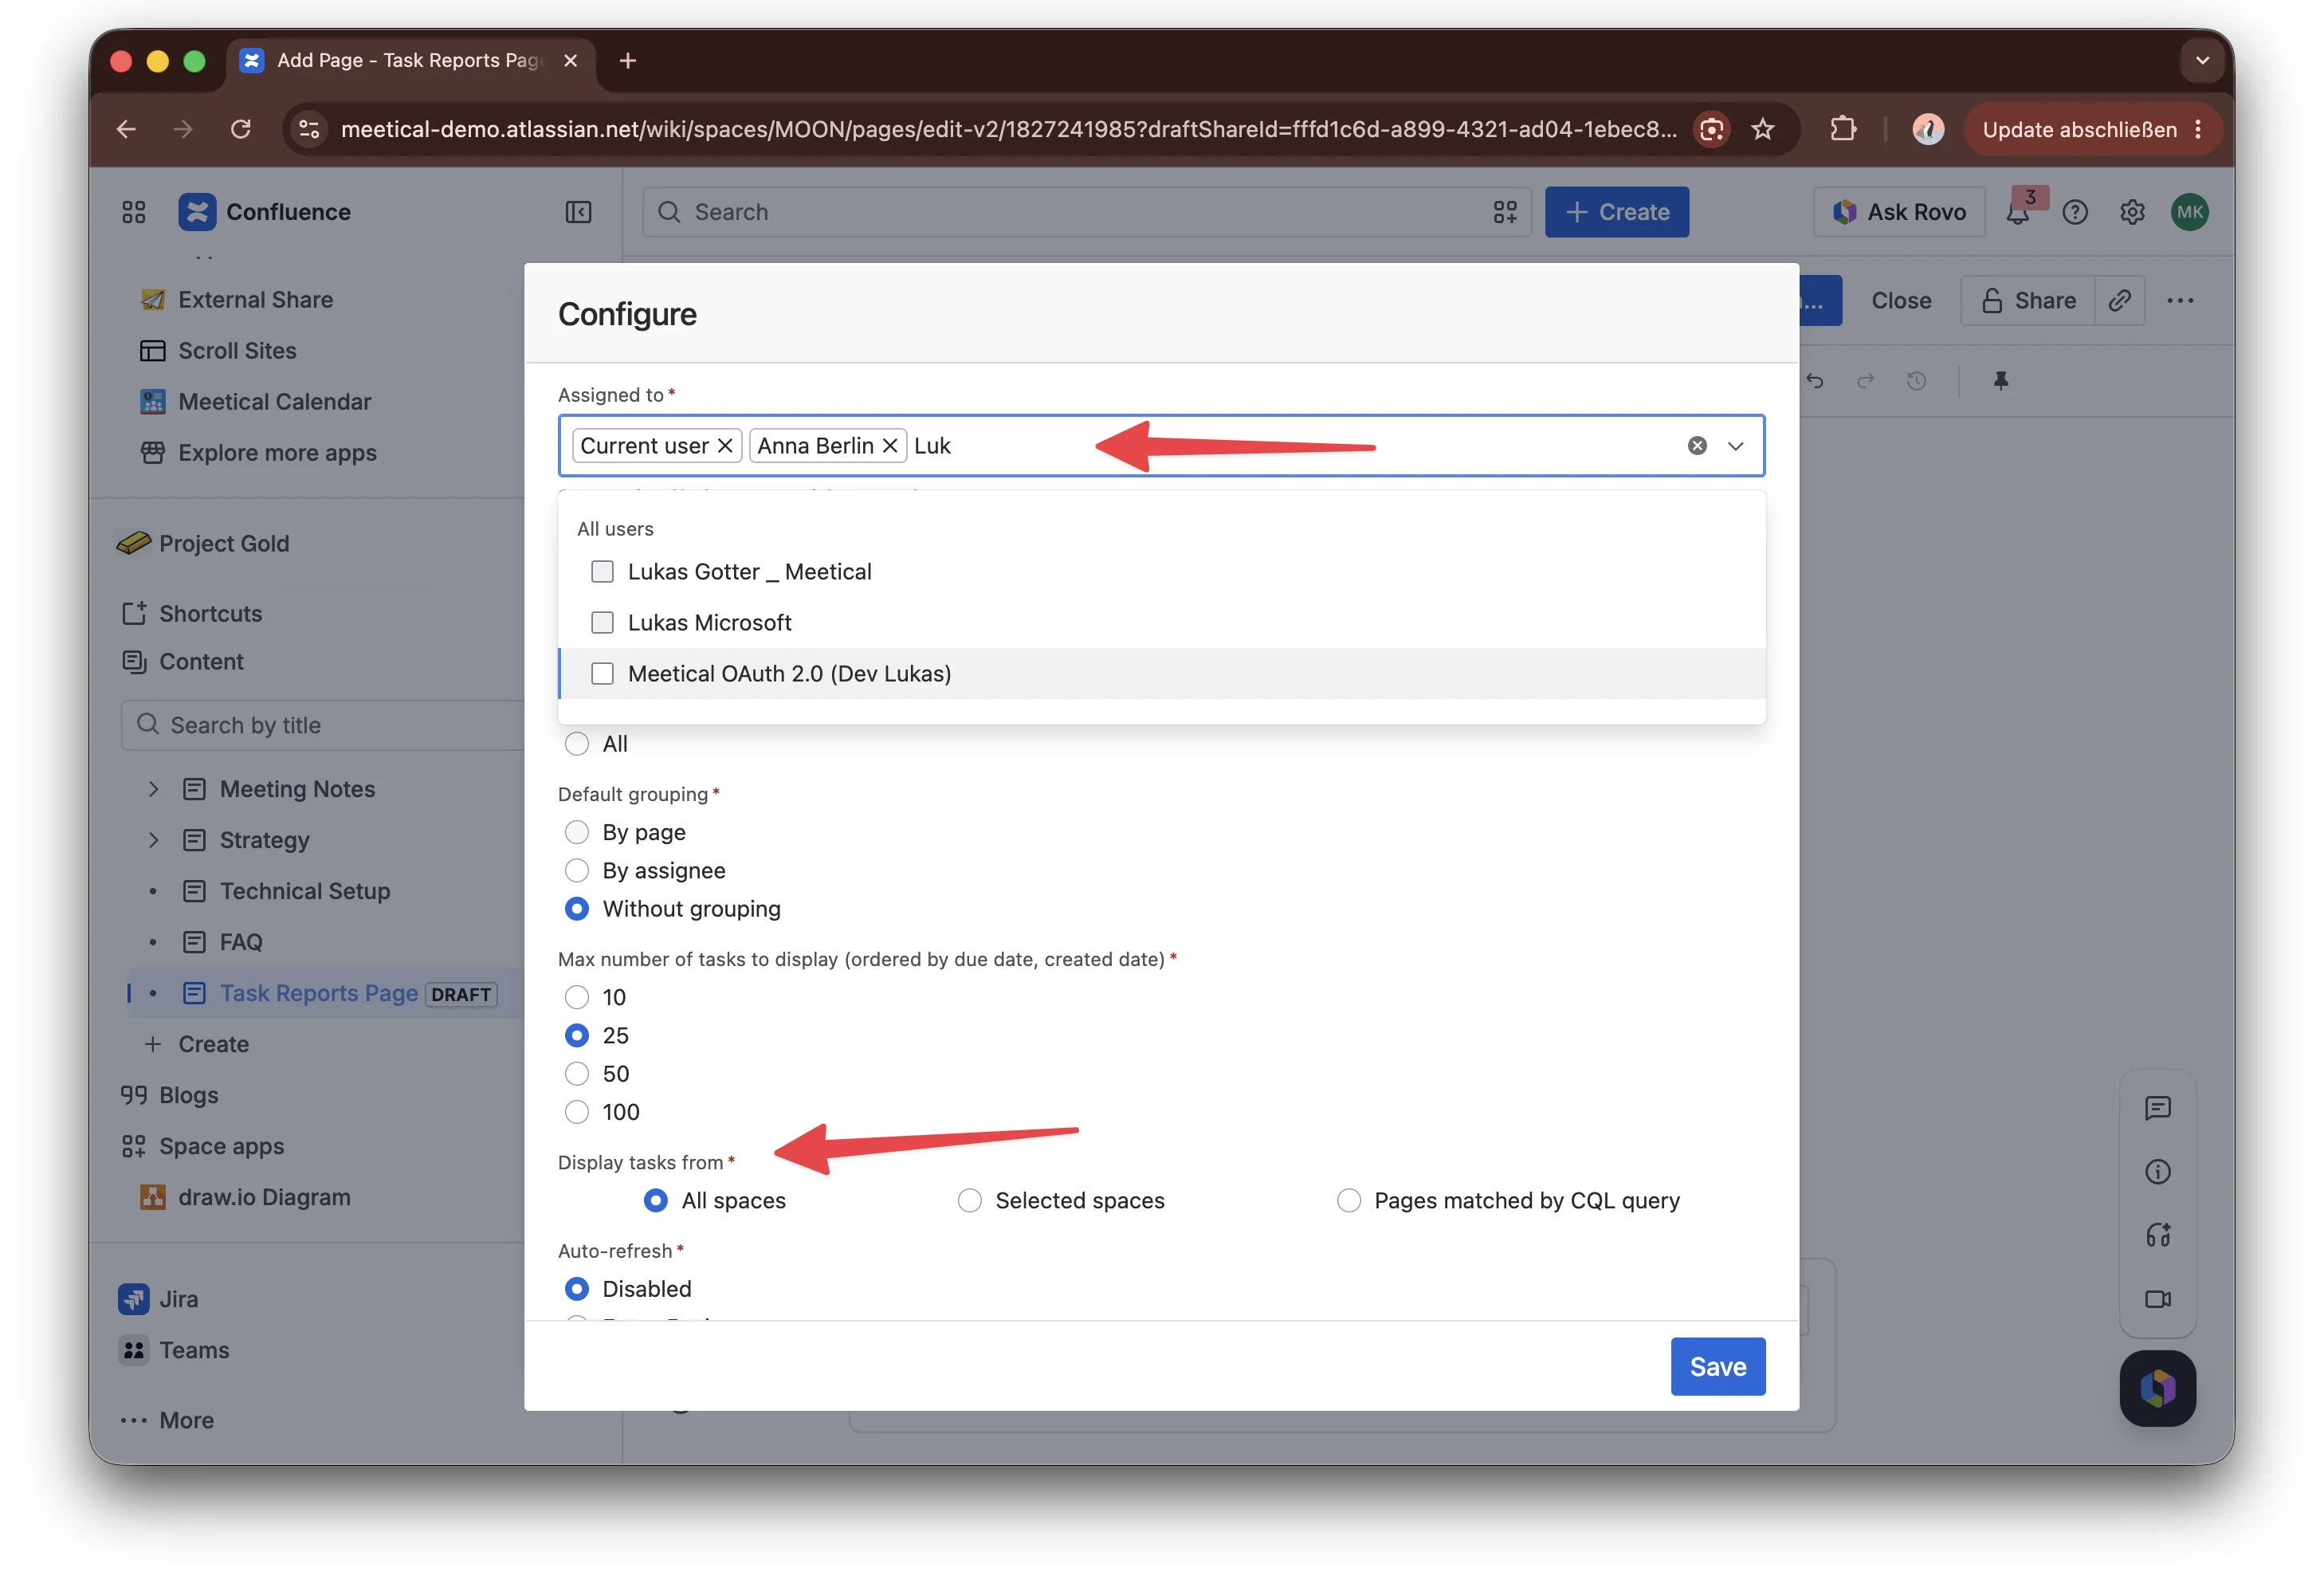Click the search magnifier icon in top bar
The height and width of the screenshot is (1583, 2324).
pos(669,212)
